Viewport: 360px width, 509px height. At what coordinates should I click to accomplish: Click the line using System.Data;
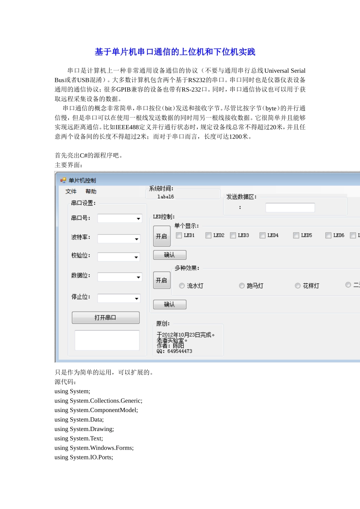79,420
